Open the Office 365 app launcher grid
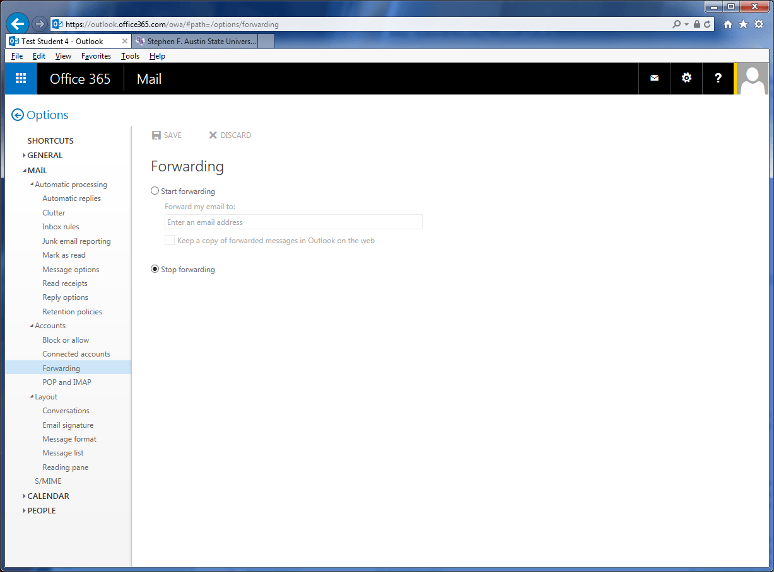The width and height of the screenshot is (774, 572). [21, 78]
